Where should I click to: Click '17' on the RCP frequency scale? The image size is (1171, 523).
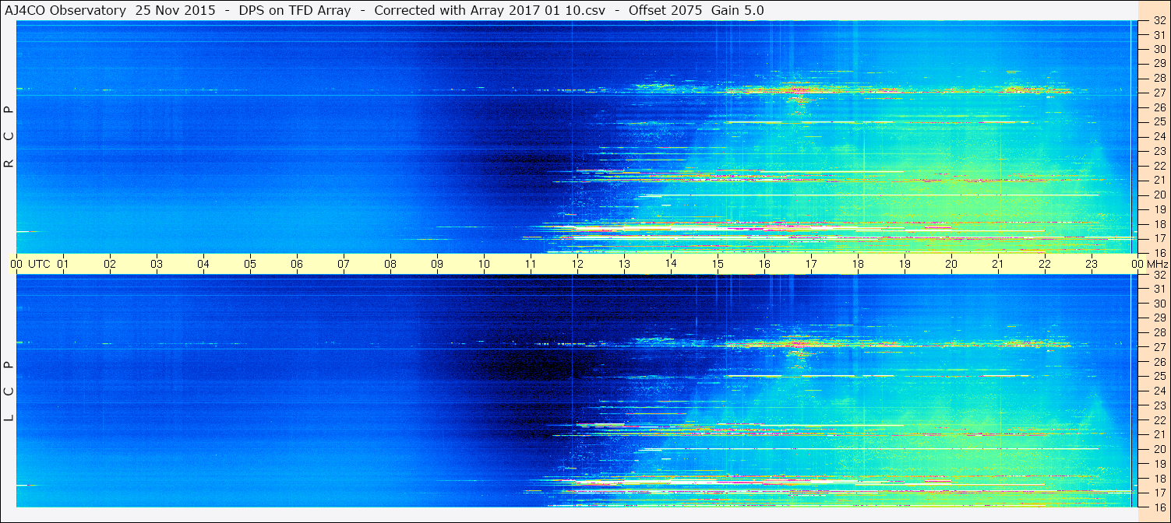[x=1159, y=238]
